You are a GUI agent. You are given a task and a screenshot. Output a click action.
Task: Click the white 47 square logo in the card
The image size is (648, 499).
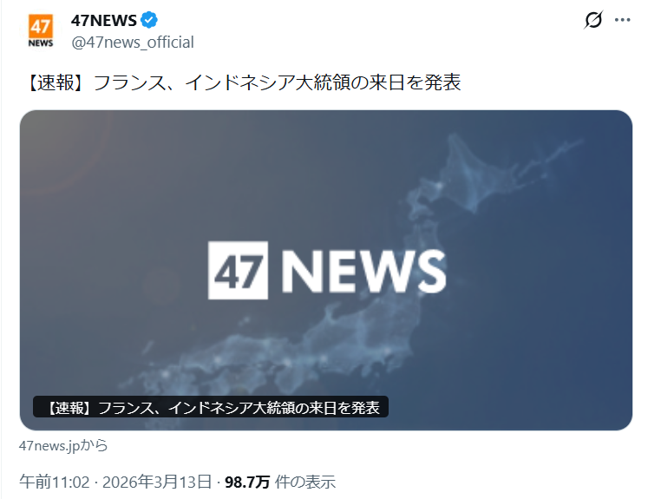pyautogui.click(x=238, y=270)
